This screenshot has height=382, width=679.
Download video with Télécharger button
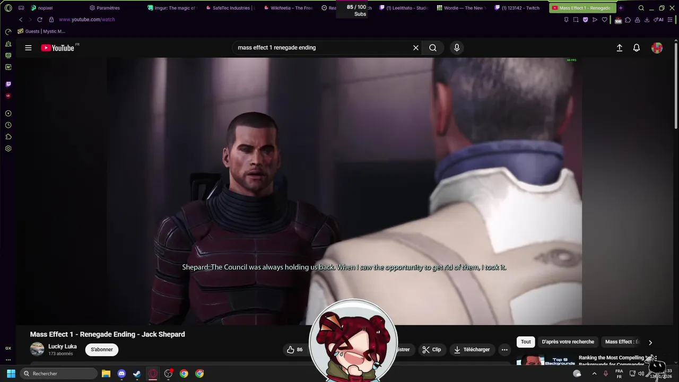point(472,350)
